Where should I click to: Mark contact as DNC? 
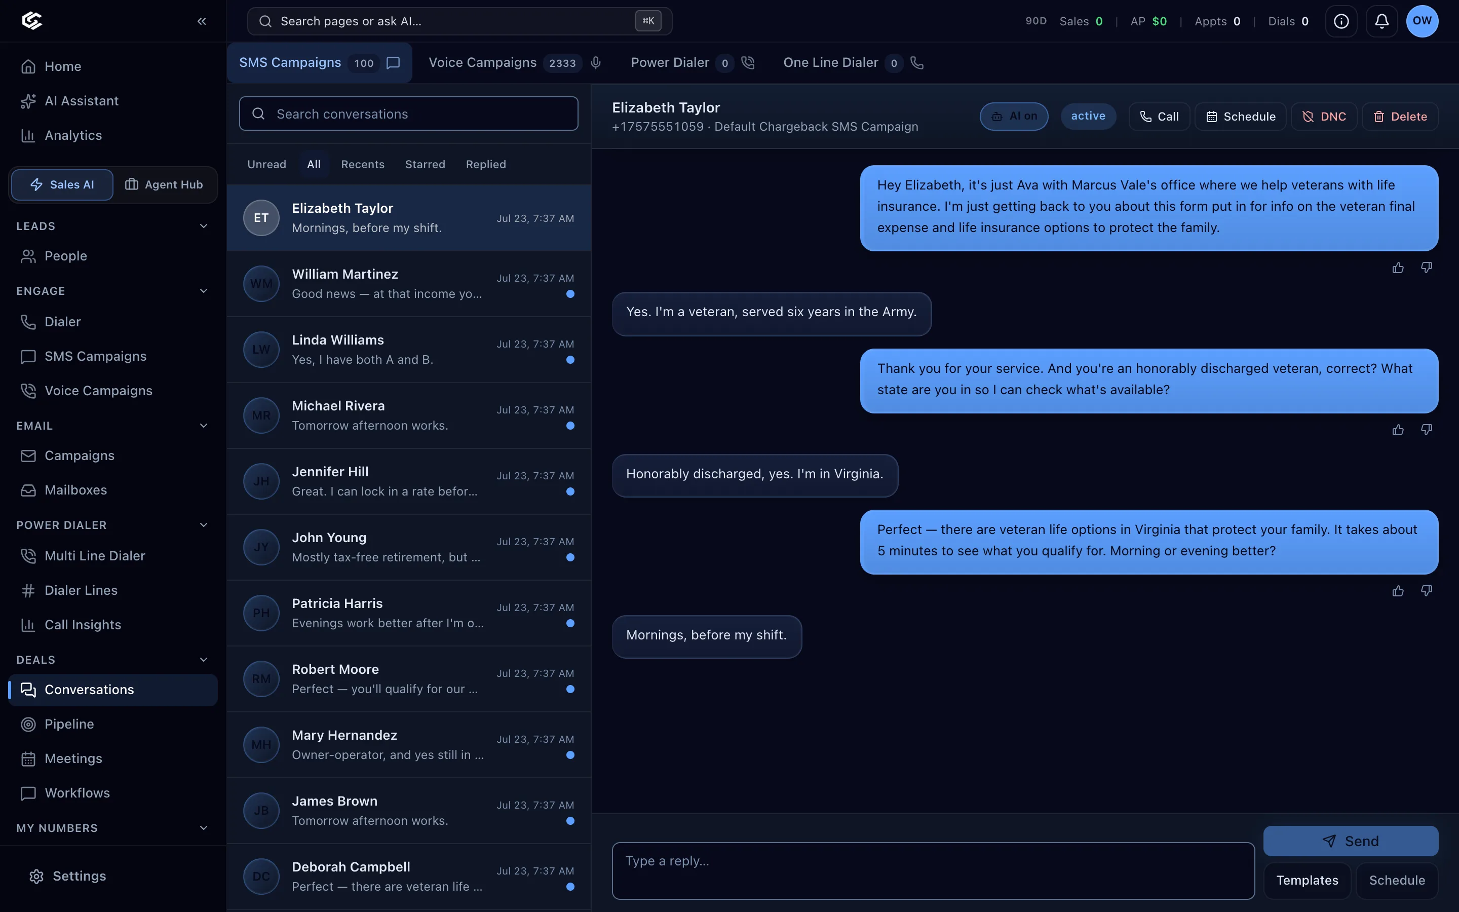[1324, 117]
